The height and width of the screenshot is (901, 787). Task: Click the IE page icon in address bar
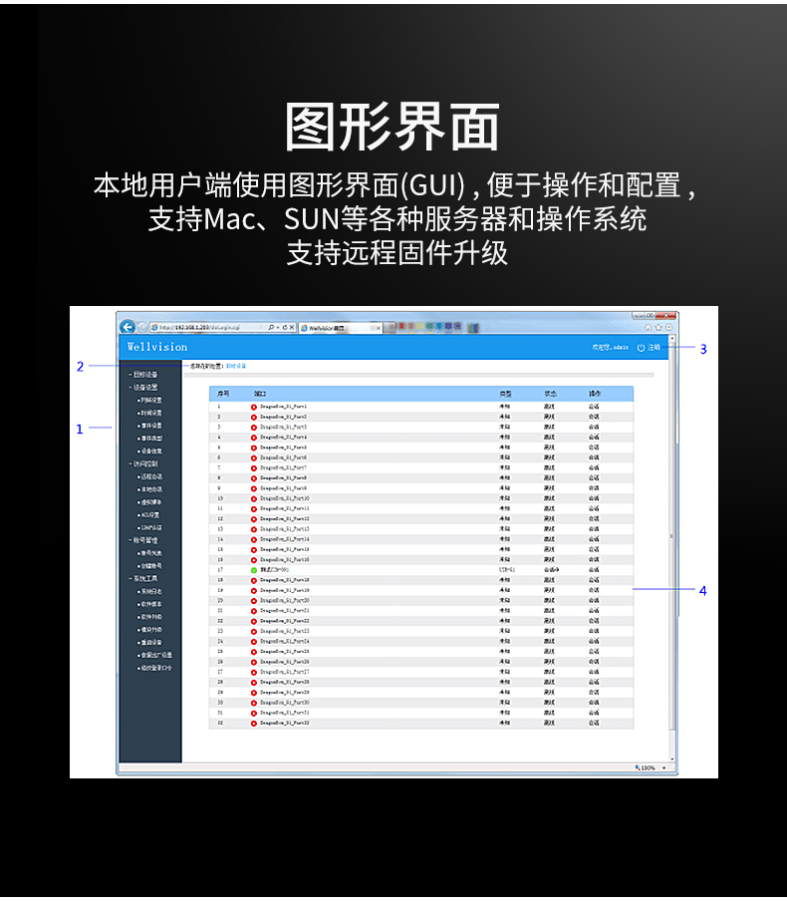pyautogui.click(x=154, y=328)
